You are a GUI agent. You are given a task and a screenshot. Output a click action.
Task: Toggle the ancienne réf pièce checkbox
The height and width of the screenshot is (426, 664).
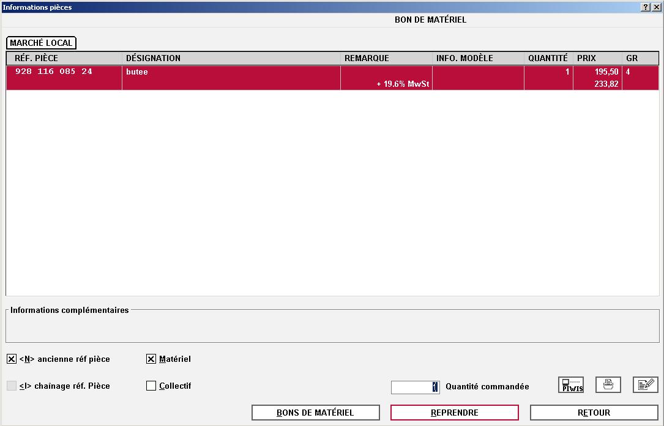click(x=12, y=359)
